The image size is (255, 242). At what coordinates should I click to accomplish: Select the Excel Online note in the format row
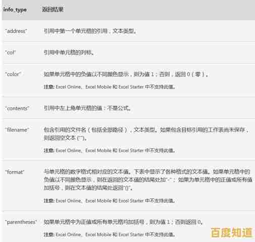(110, 200)
